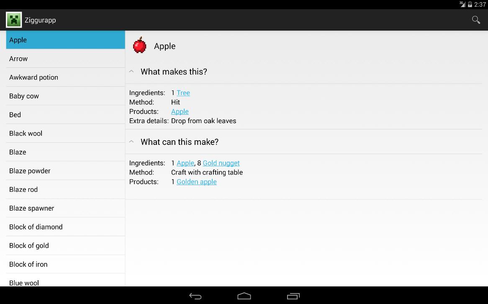Tap the red apple item image
Image resolution: width=488 pixels, height=304 pixels.
tap(140, 46)
